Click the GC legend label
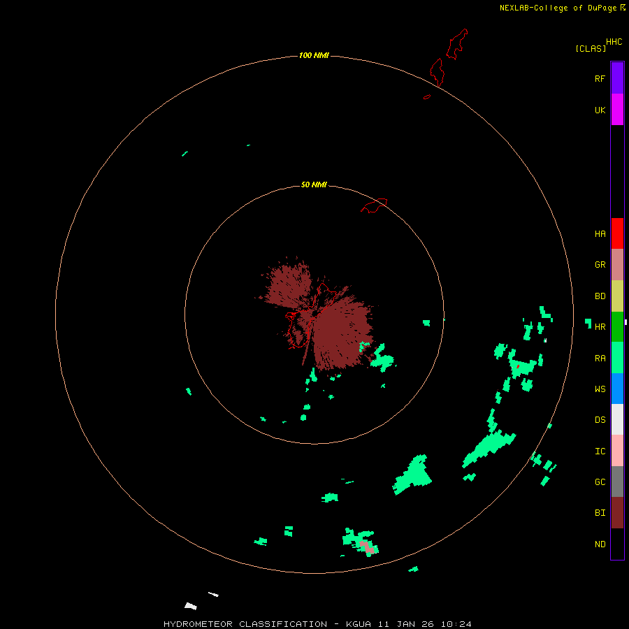Image resolution: width=629 pixels, height=629 pixels. [600, 482]
